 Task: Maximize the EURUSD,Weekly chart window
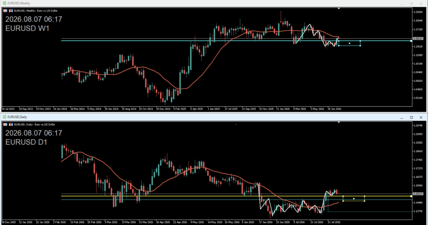tap(411, 3)
